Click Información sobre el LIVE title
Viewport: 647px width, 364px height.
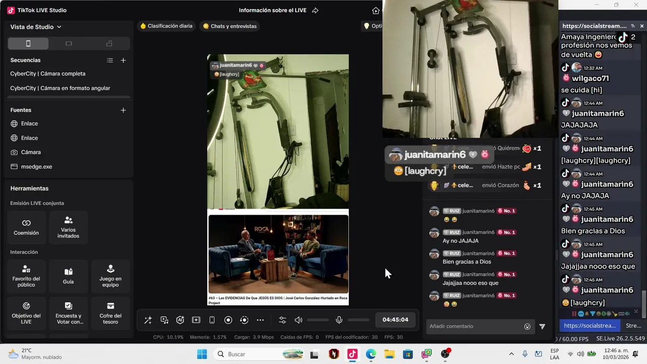pos(272,10)
